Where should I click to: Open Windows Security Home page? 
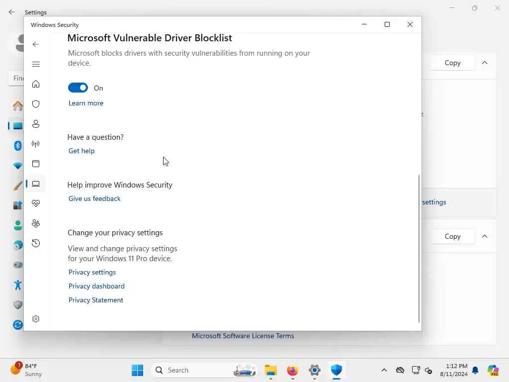[36, 84]
